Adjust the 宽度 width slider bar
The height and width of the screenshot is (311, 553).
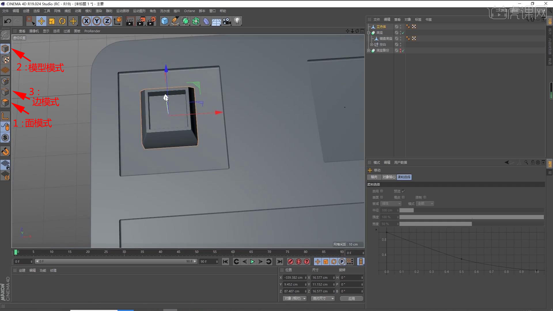pos(471,224)
